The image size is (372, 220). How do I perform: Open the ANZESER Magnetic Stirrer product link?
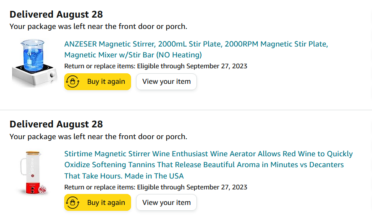coord(196,49)
